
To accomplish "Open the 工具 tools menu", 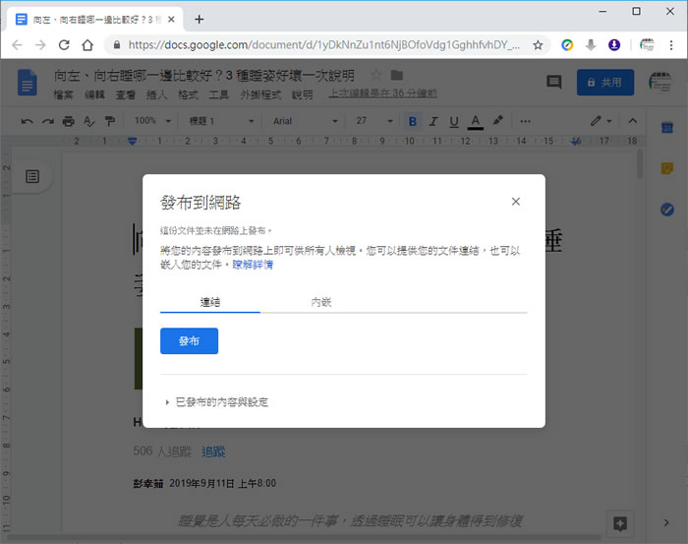I will tap(218, 94).
